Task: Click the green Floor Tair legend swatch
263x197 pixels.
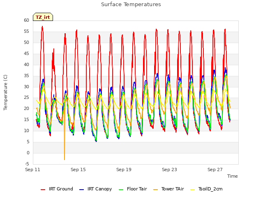Action: point(121,189)
